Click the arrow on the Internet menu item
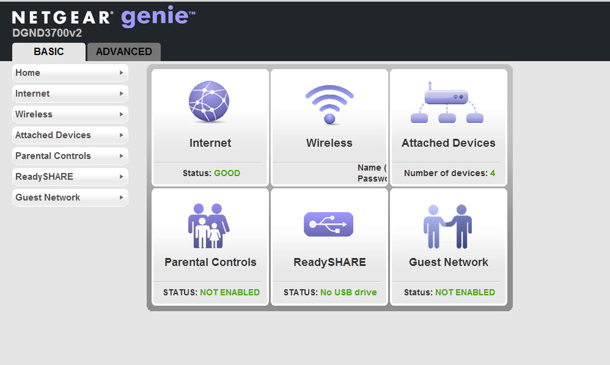This screenshot has width=610, height=365. pyautogui.click(x=122, y=94)
